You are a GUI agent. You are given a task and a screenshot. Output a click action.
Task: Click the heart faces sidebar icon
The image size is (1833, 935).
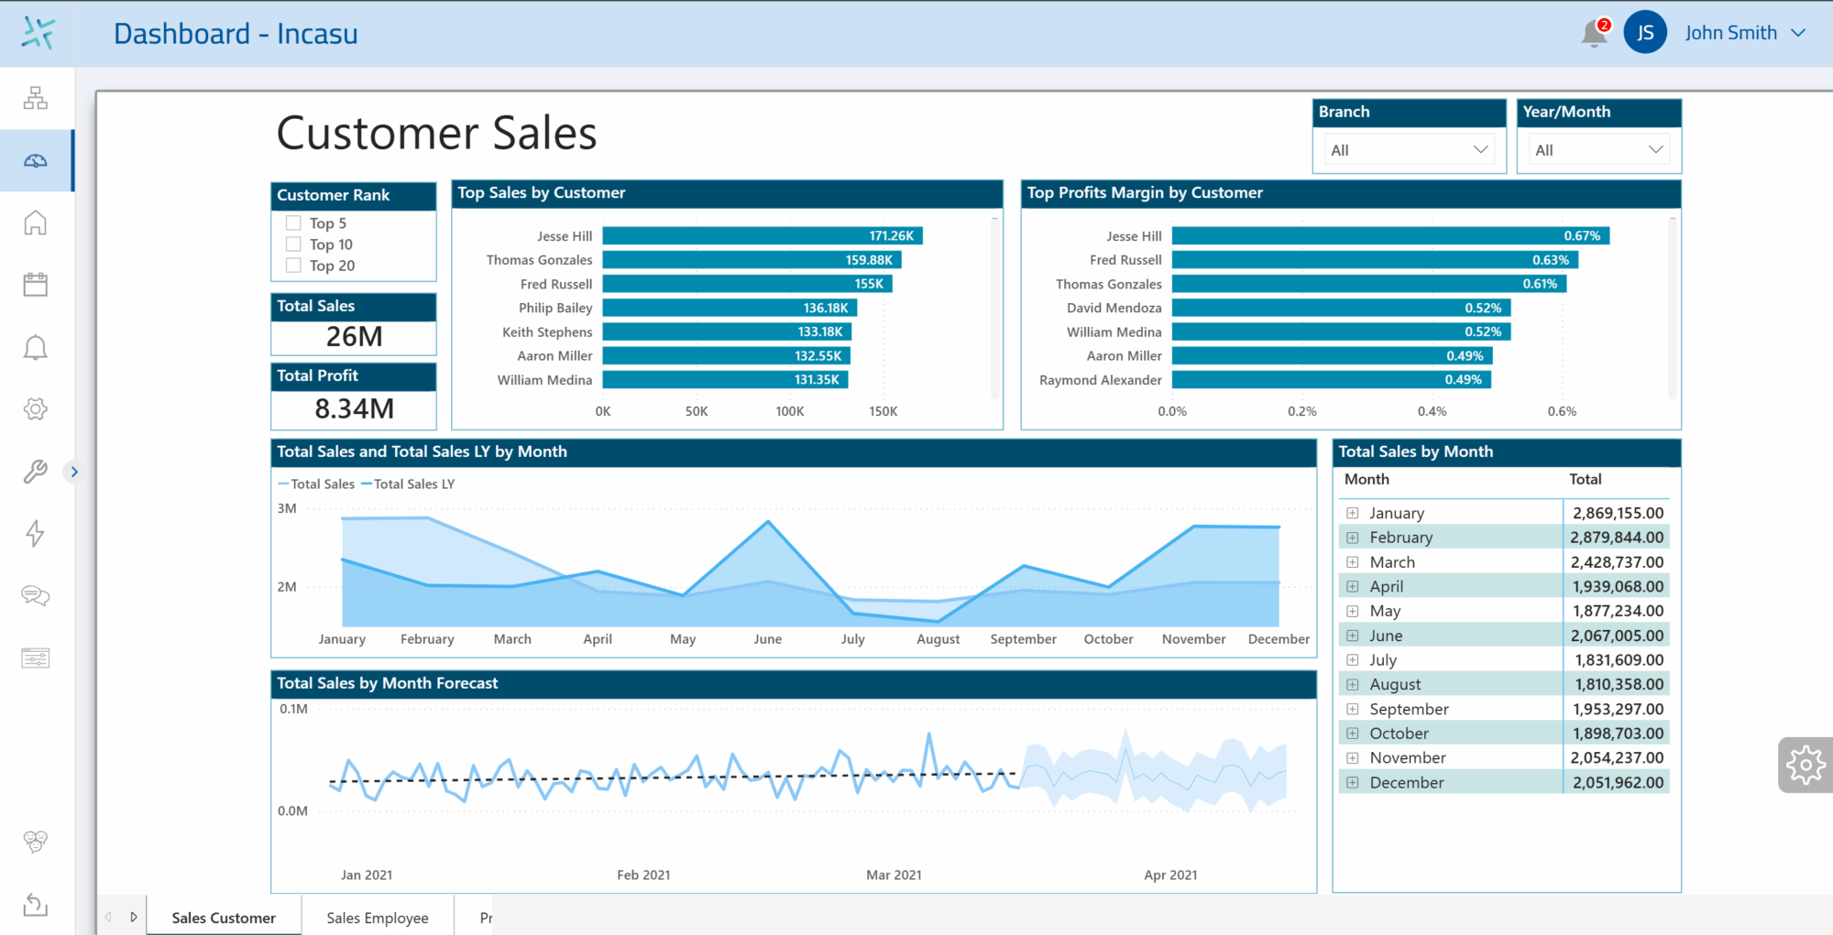tap(36, 842)
